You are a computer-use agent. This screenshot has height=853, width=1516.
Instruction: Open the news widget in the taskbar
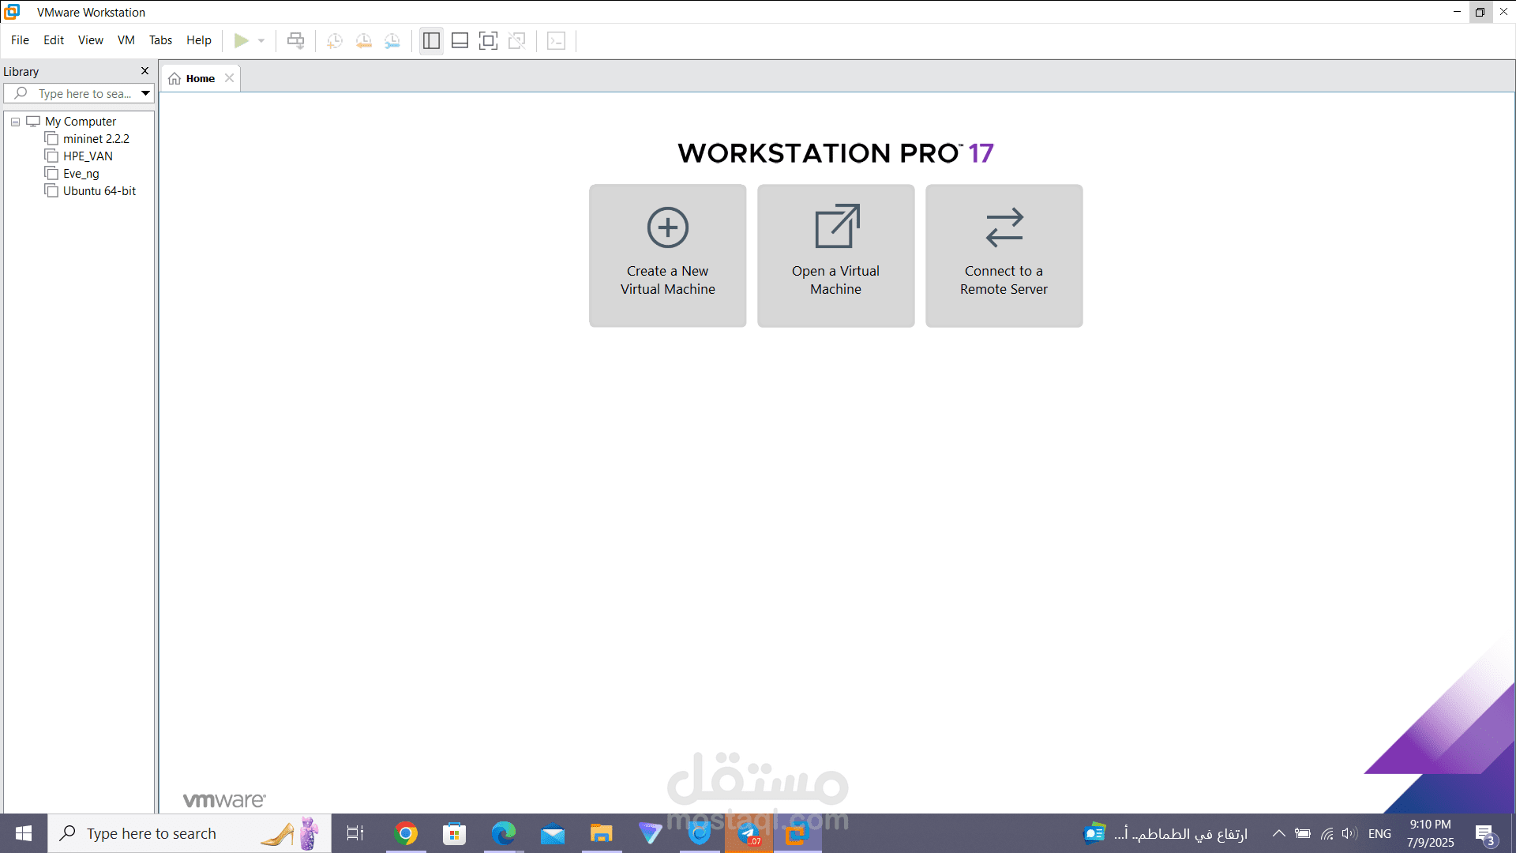coord(1165,833)
